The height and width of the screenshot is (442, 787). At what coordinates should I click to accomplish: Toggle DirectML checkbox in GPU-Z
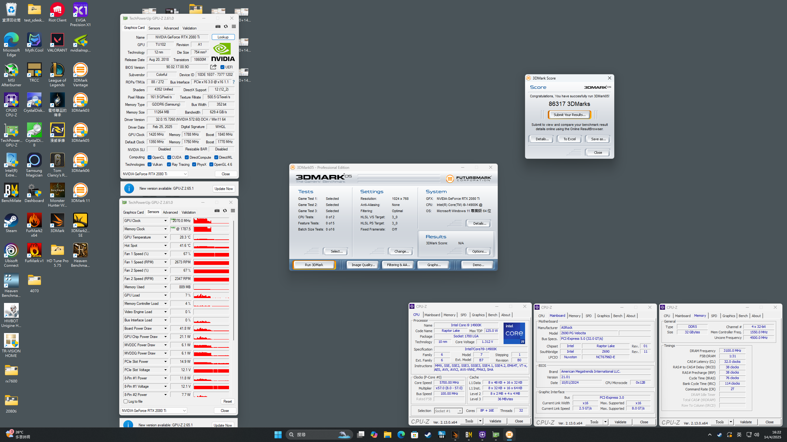point(216,157)
